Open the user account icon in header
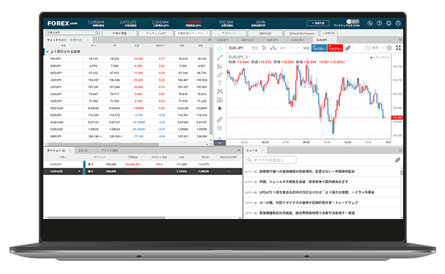The height and width of the screenshot is (274, 445). tap(398, 23)
